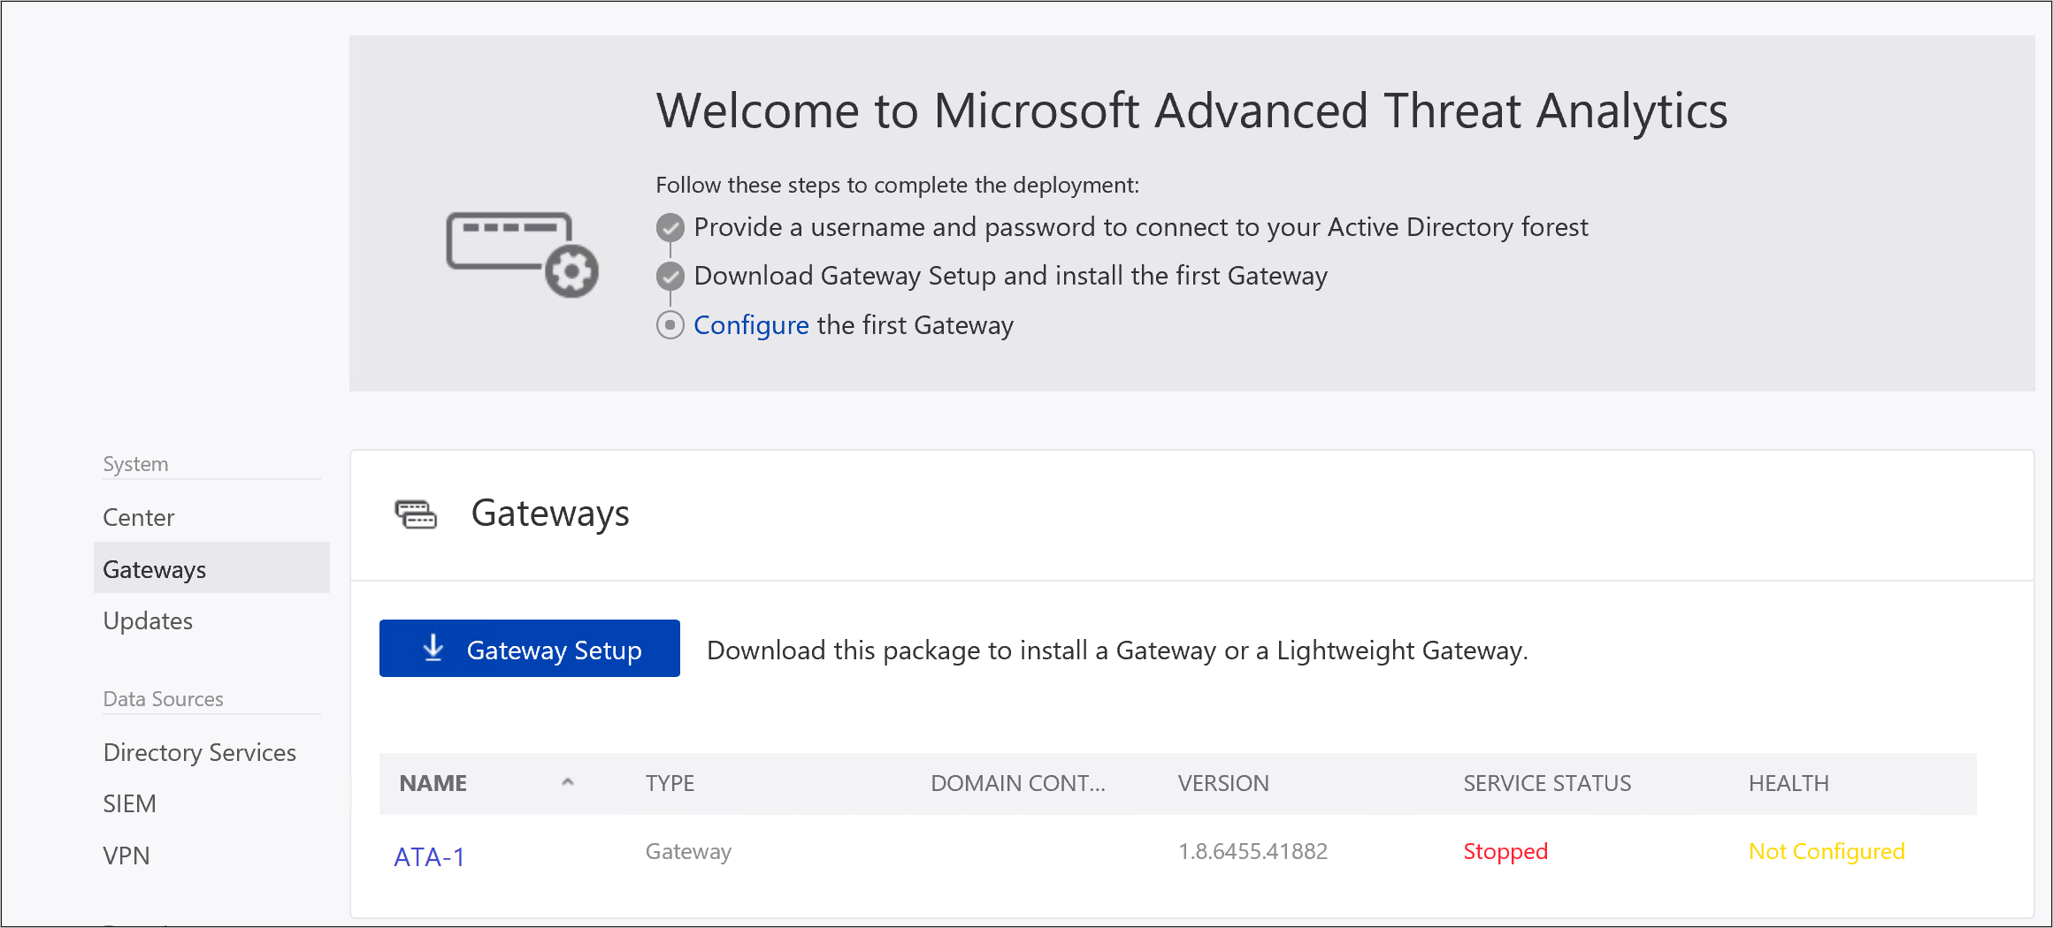This screenshot has width=2053, height=928.
Task: Sort table by VERSION column
Action: pos(1223,783)
